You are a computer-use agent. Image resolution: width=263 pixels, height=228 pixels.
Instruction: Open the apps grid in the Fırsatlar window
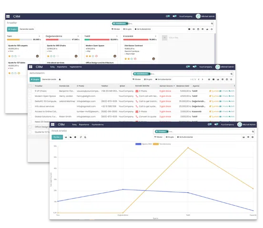tap(8, 17)
